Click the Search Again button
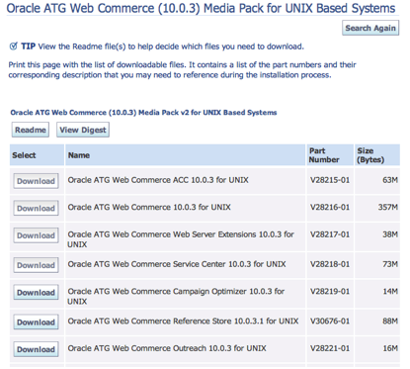The image size is (410, 369). tap(370, 28)
